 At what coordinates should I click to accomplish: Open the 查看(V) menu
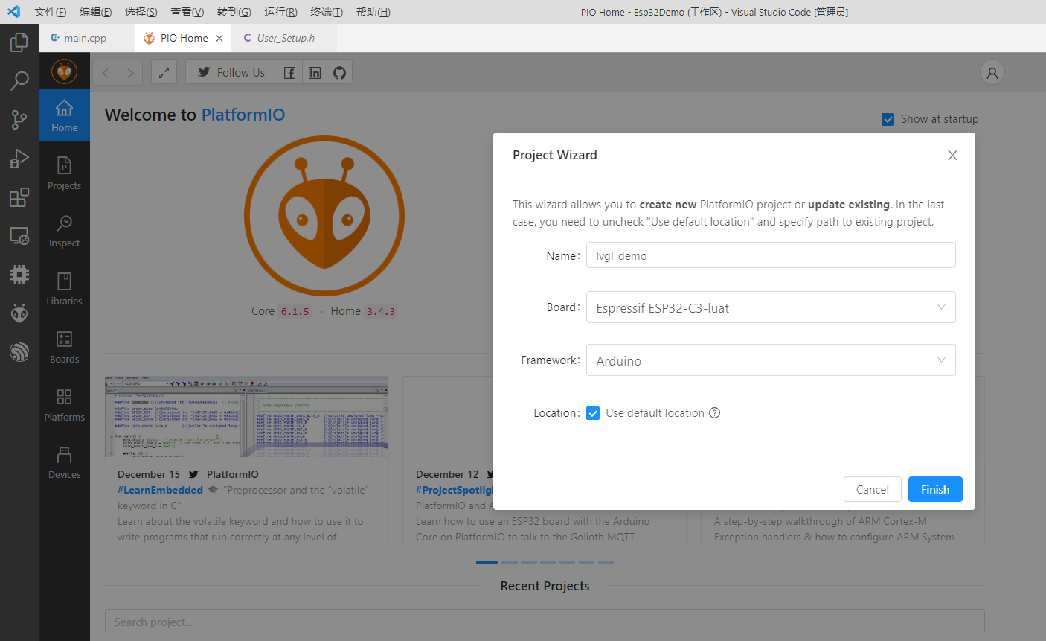click(x=187, y=12)
